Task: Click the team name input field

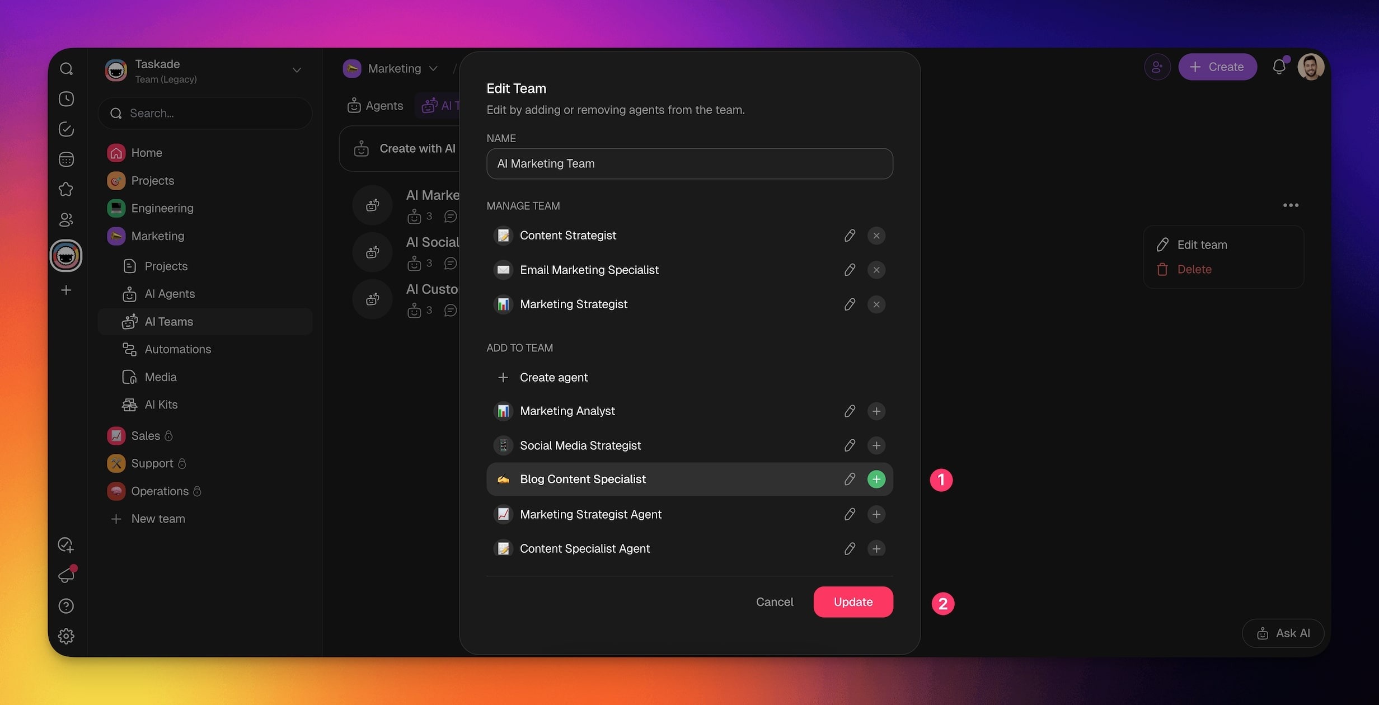Action: click(689, 164)
